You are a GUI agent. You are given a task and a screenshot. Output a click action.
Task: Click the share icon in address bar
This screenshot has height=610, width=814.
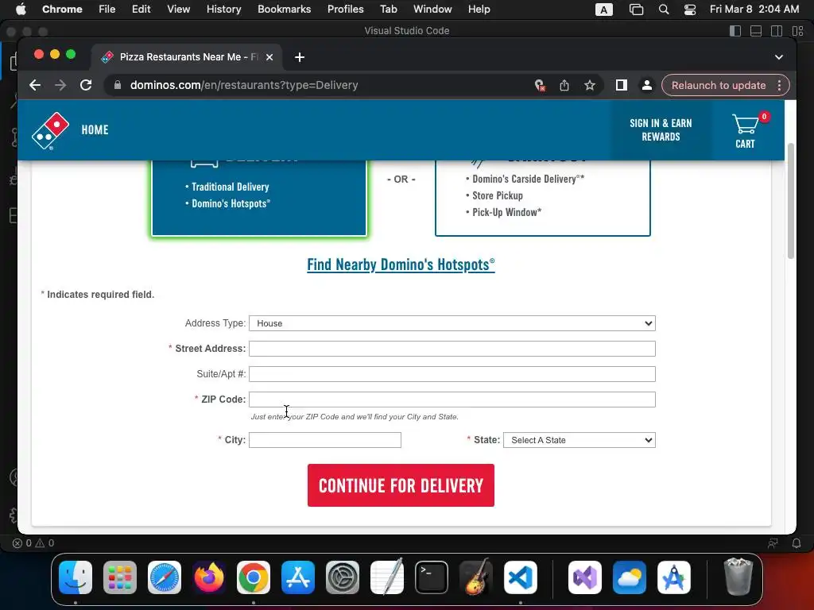click(x=564, y=85)
